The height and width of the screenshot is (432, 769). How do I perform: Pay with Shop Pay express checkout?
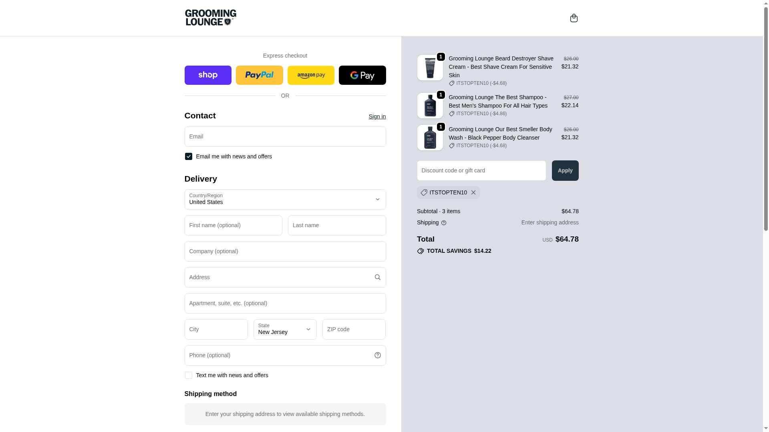pyautogui.click(x=208, y=75)
